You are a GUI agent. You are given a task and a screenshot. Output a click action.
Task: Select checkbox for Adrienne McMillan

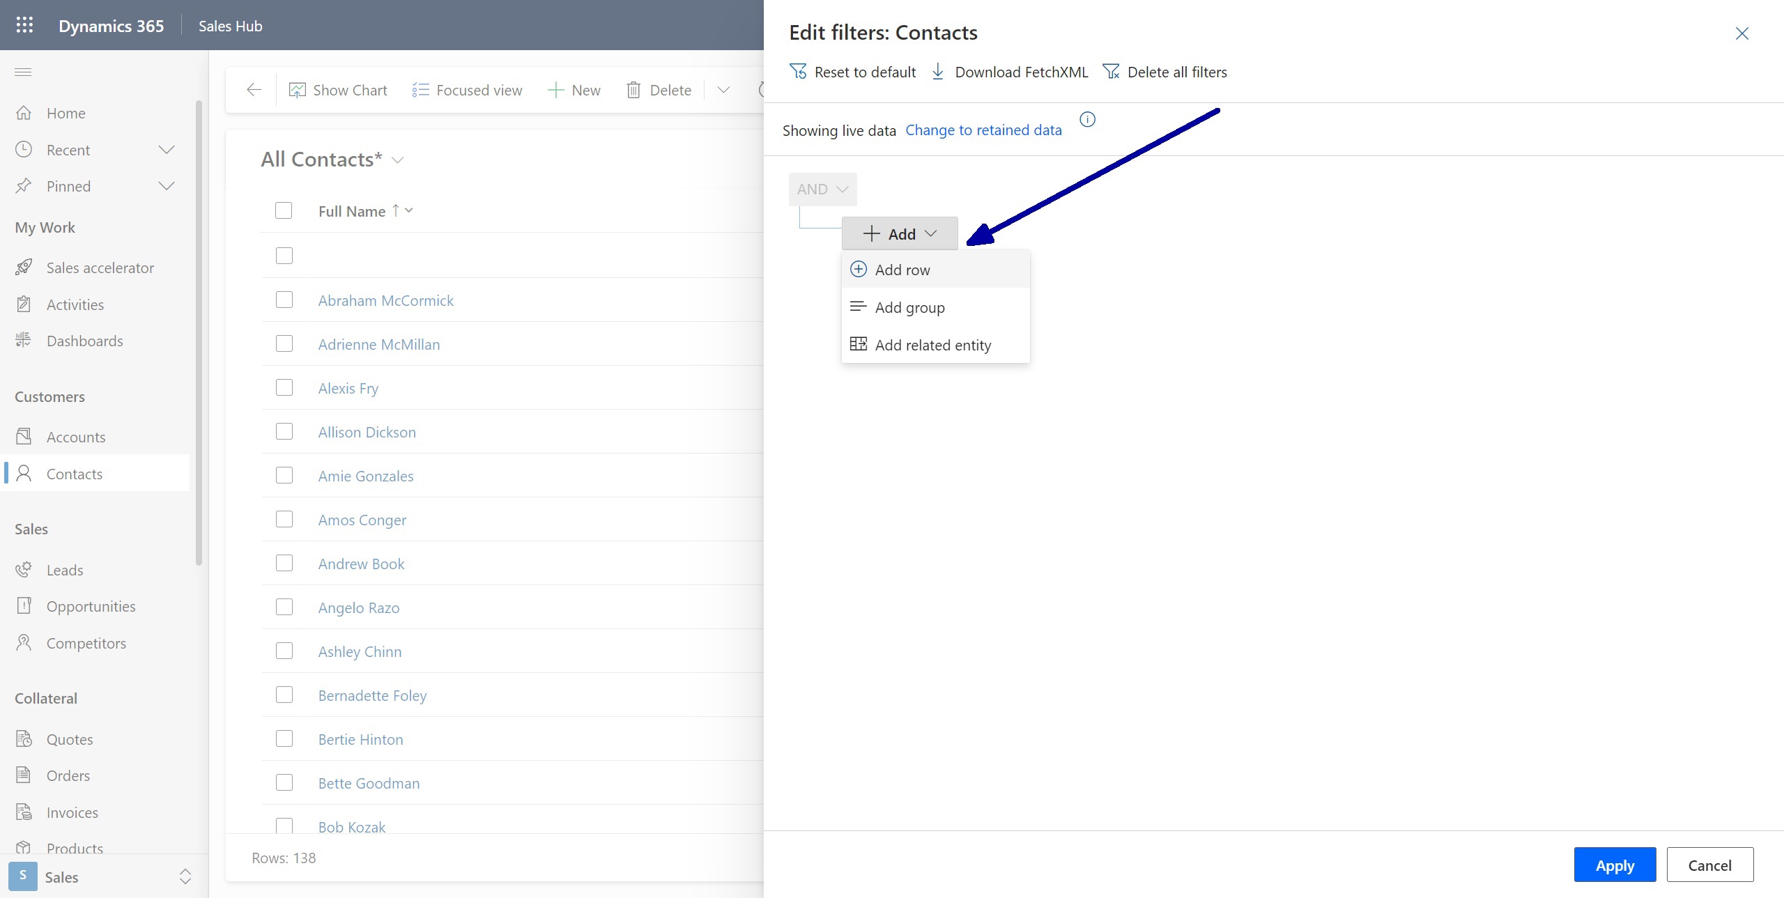click(x=284, y=343)
